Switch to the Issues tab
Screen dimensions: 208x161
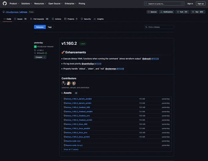[20, 19]
